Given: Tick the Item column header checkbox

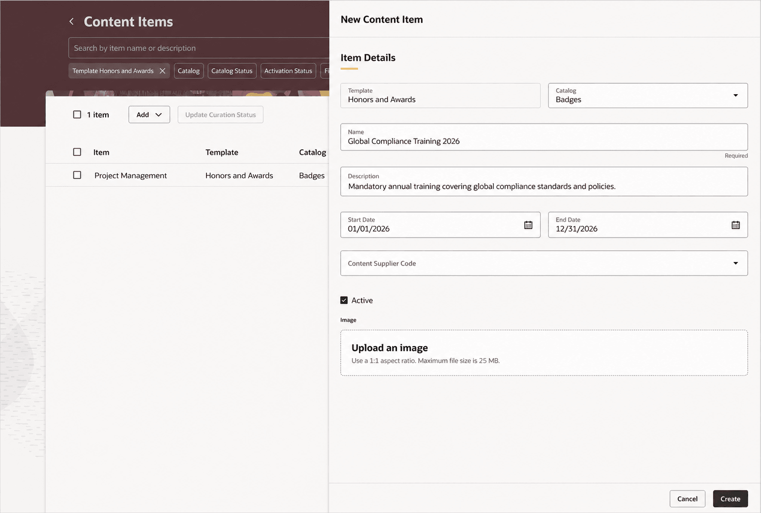Looking at the screenshot, I should [77, 152].
